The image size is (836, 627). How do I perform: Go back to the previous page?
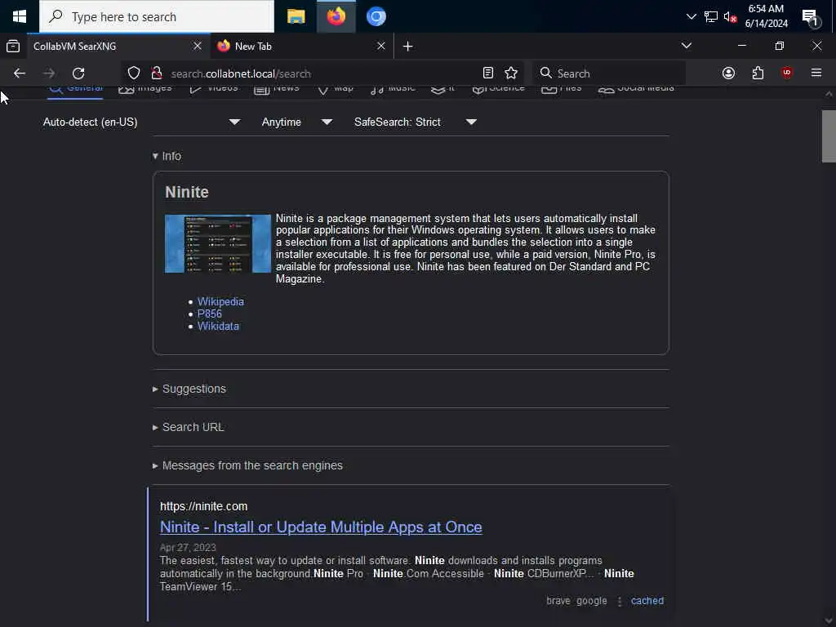[x=20, y=73]
